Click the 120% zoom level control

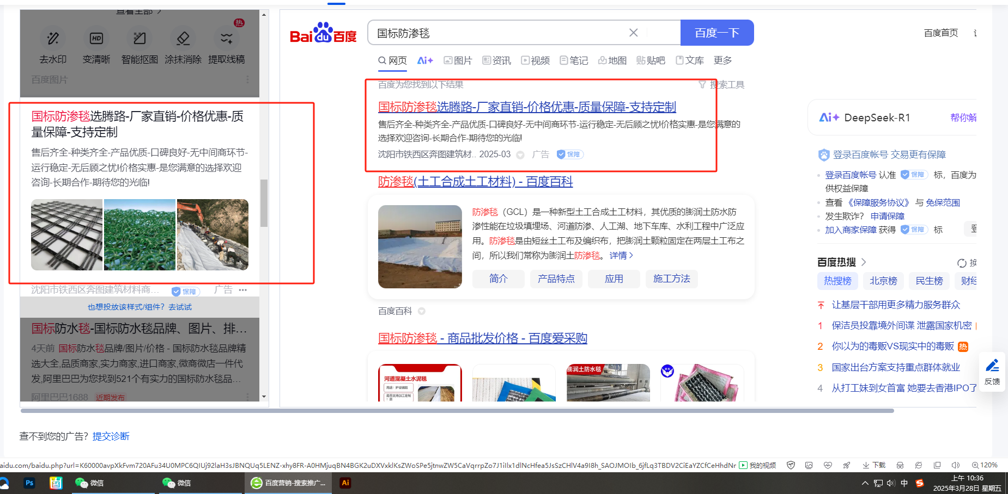click(x=985, y=465)
